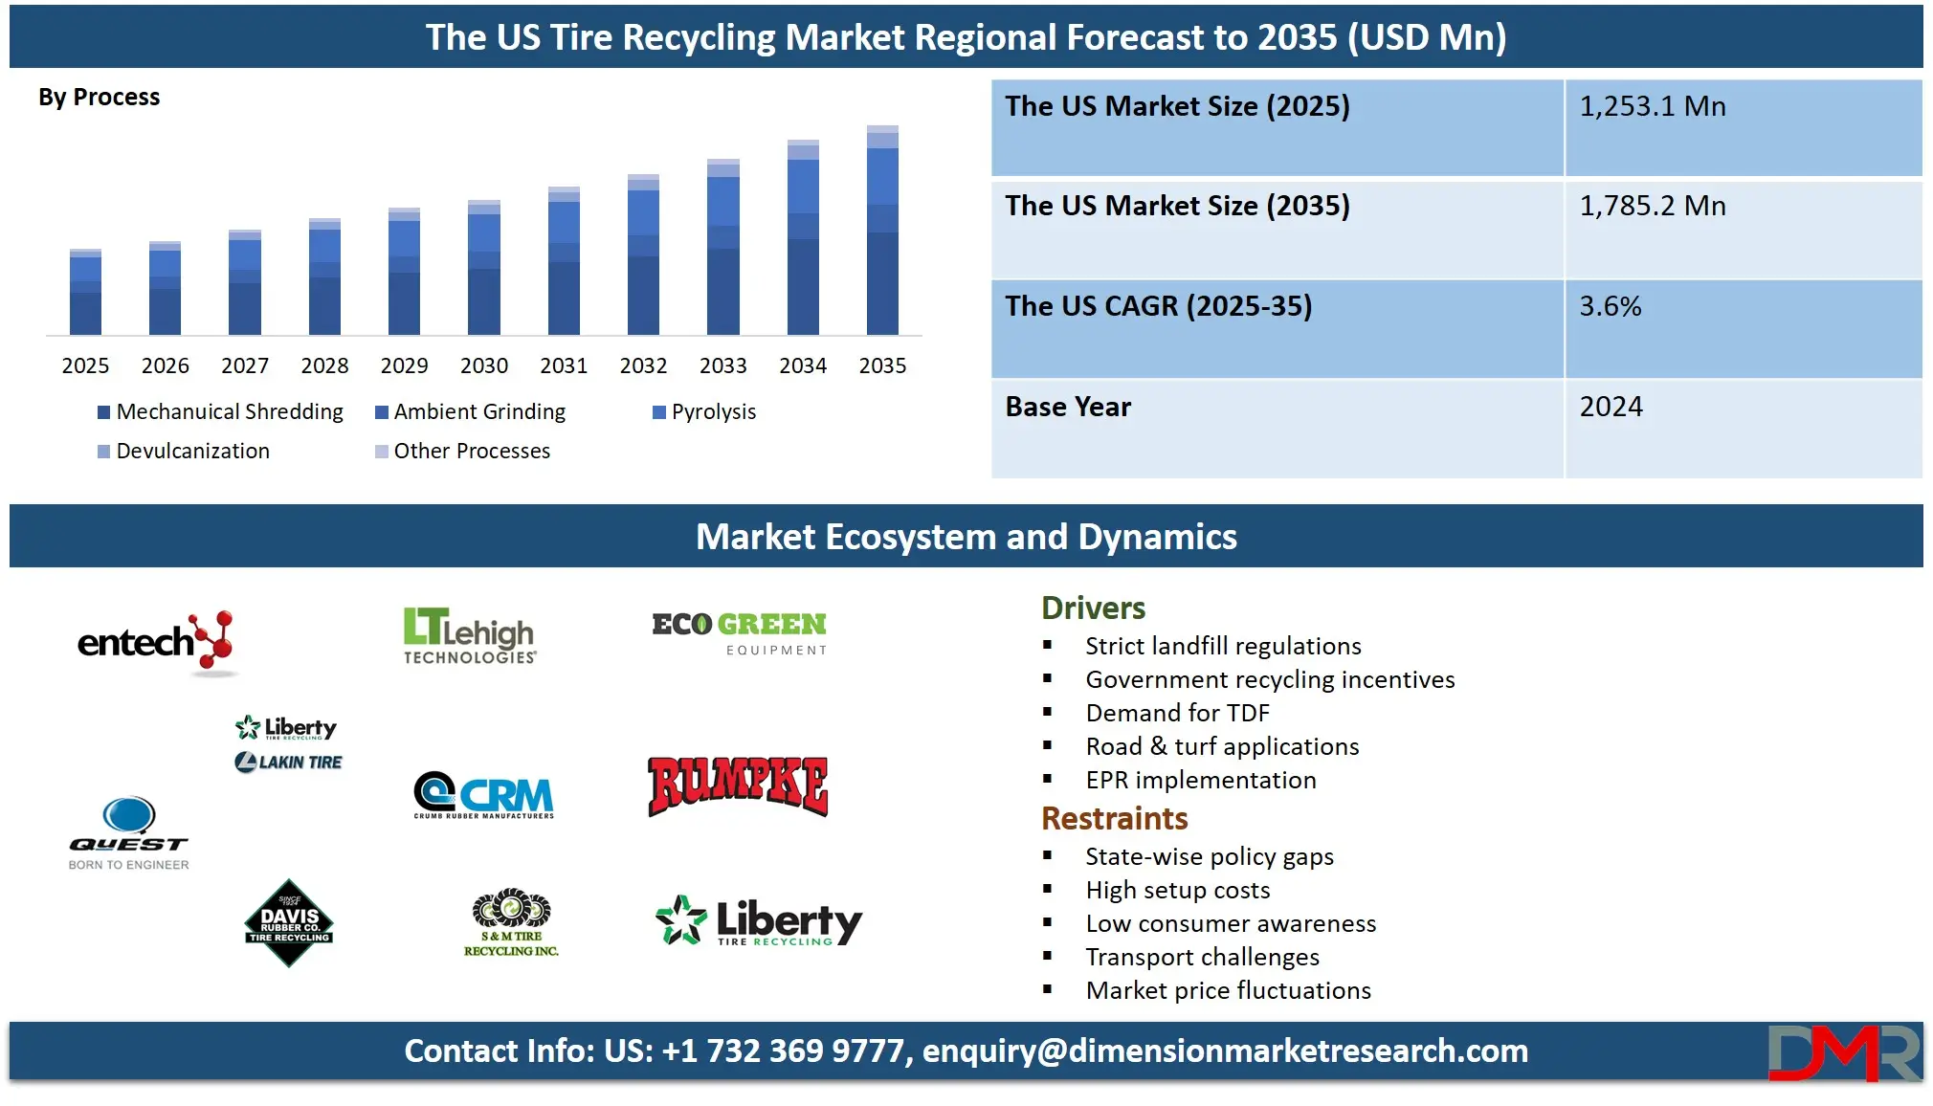The width and height of the screenshot is (1933, 1106).
Task: Click the 2035 stacked bar in chart
Action: 882,230
